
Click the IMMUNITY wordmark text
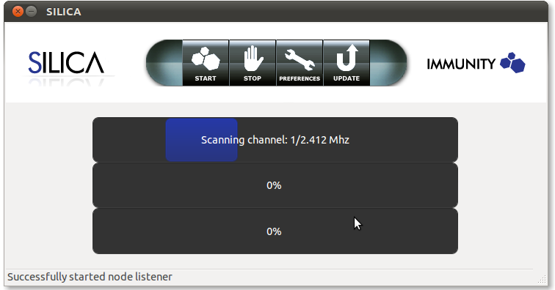pyautogui.click(x=461, y=64)
